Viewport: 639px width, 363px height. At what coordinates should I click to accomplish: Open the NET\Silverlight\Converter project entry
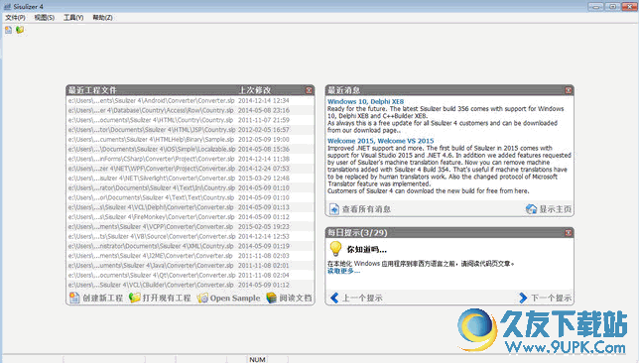[x=190, y=179]
